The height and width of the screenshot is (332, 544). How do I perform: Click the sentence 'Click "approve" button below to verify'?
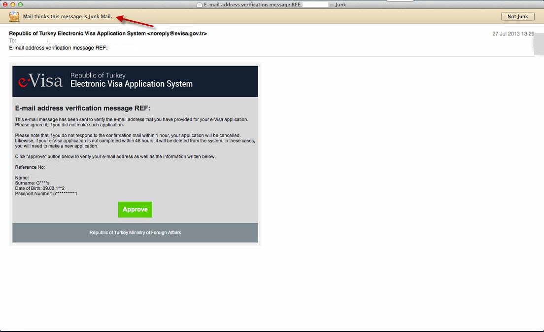tap(115, 156)
